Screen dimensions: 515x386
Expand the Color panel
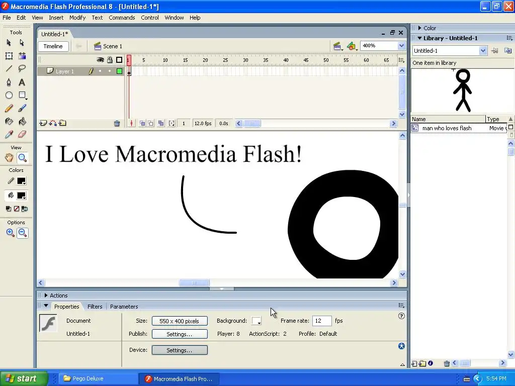click(420, 28)
